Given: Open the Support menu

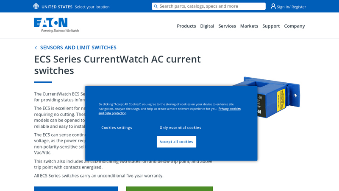Looking at the screenshot, I should (271, 26).
